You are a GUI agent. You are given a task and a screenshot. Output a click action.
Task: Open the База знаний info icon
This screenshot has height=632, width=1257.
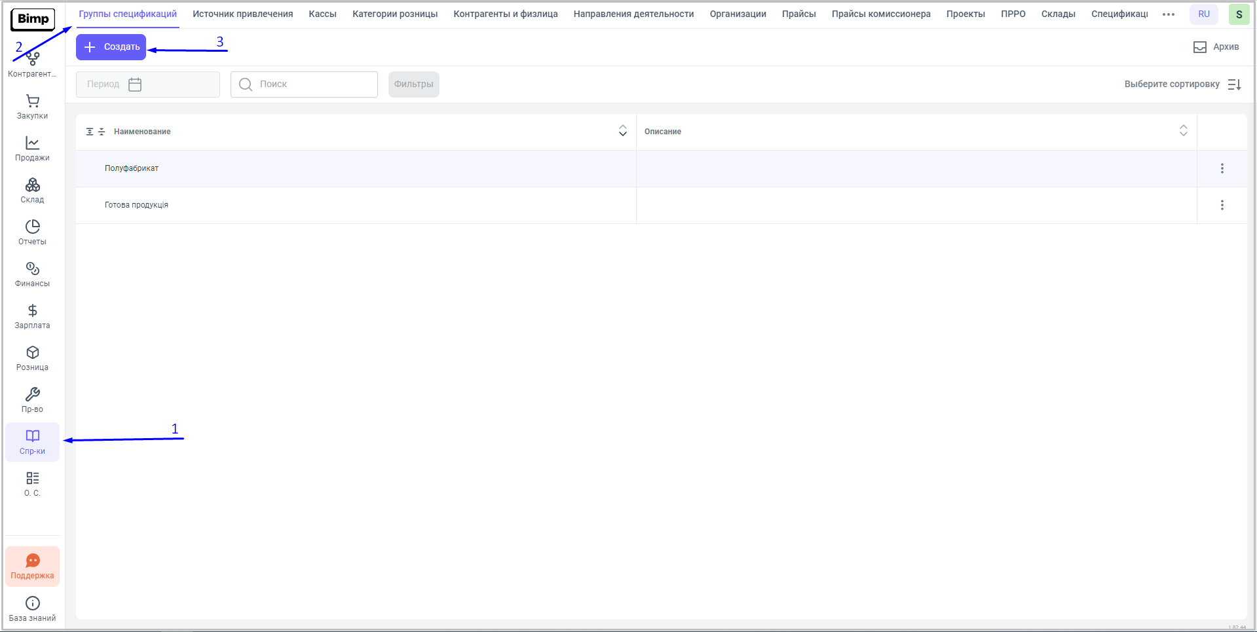tap(32, 608)
